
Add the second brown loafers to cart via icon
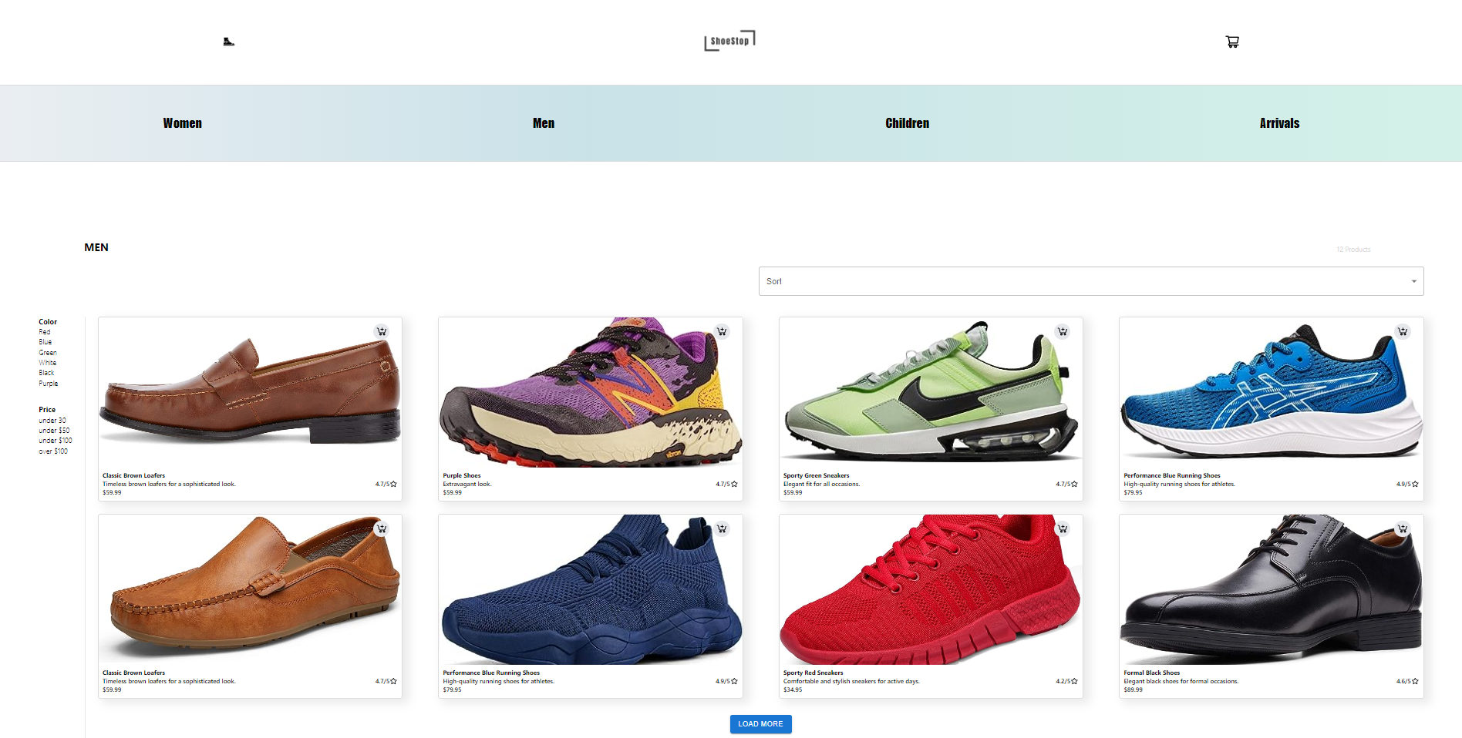tap(382, 528)
